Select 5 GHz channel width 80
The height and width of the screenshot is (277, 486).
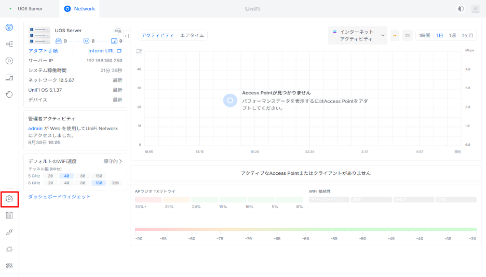(83, 176)
